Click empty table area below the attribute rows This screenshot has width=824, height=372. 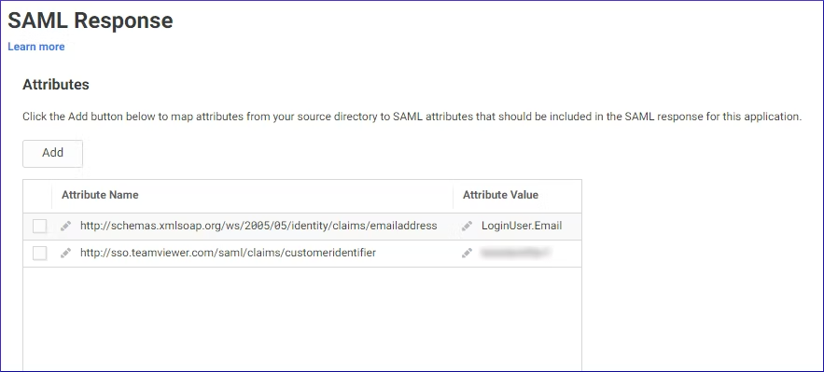(x=302, y=319)
